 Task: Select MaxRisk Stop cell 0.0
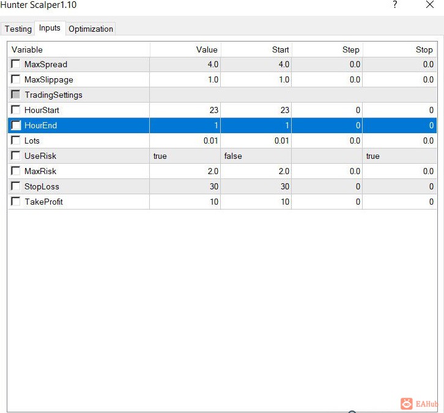point(400,171)
